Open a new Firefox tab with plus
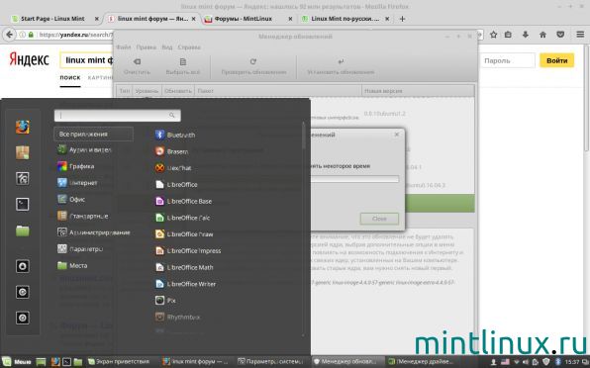The width and height of the screenshot is (590, 368). pyautogui.click(x=402, y=19)
